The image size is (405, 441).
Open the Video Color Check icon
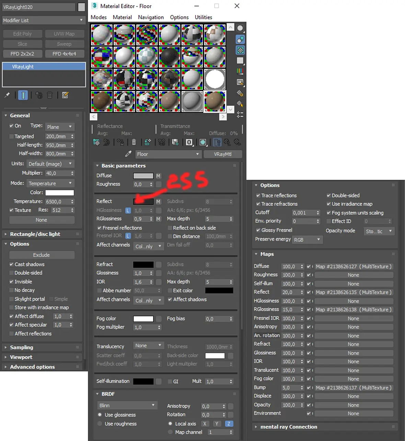[240, 71]
